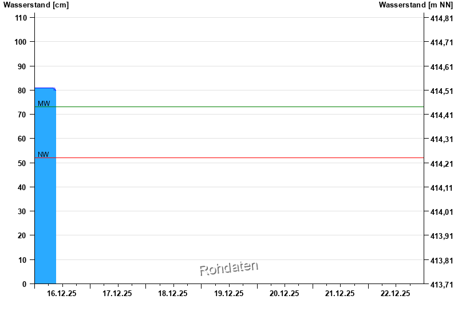Click the 414,81 value on right axis
Image resolution: width=458 pixels, height=315 pixels.
[x=441, y=18]
